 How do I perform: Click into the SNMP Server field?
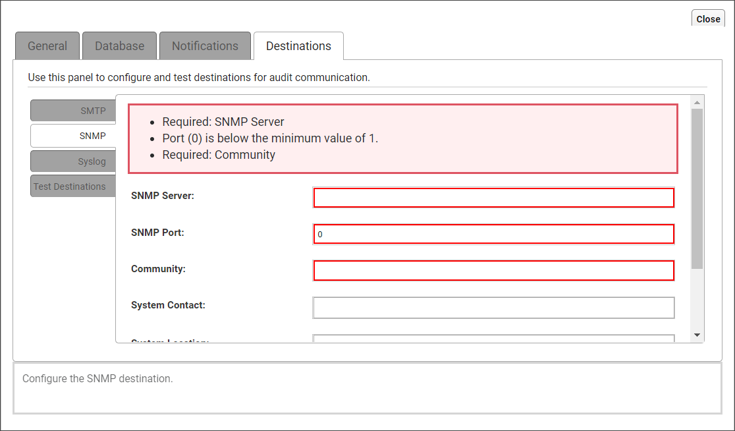(x=493, y=198)
